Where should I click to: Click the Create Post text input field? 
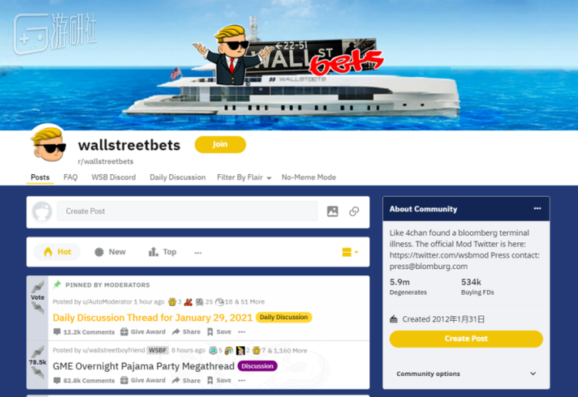point(187,211)
